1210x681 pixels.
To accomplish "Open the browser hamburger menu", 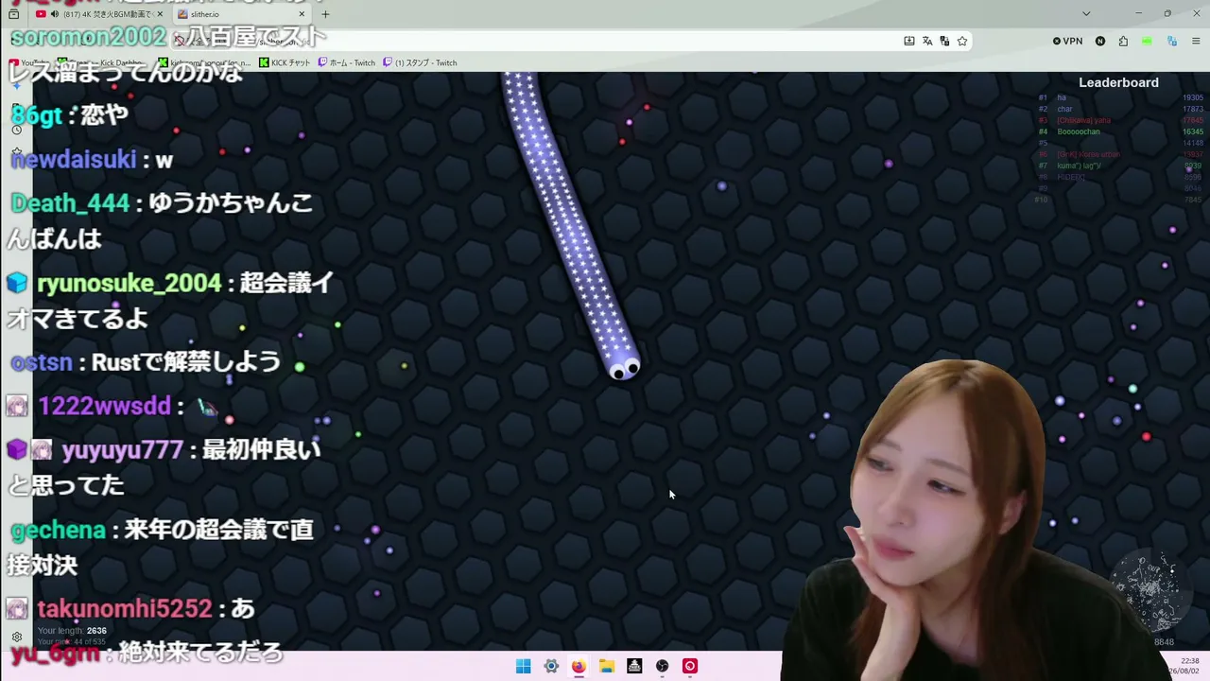I will 1196,41.
